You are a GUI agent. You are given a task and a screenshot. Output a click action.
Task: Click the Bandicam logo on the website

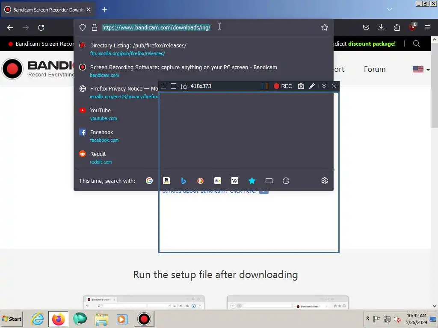coord(38,69)
